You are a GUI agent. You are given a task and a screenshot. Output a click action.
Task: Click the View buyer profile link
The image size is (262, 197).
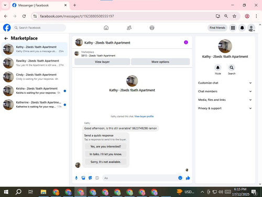(144, 116)
